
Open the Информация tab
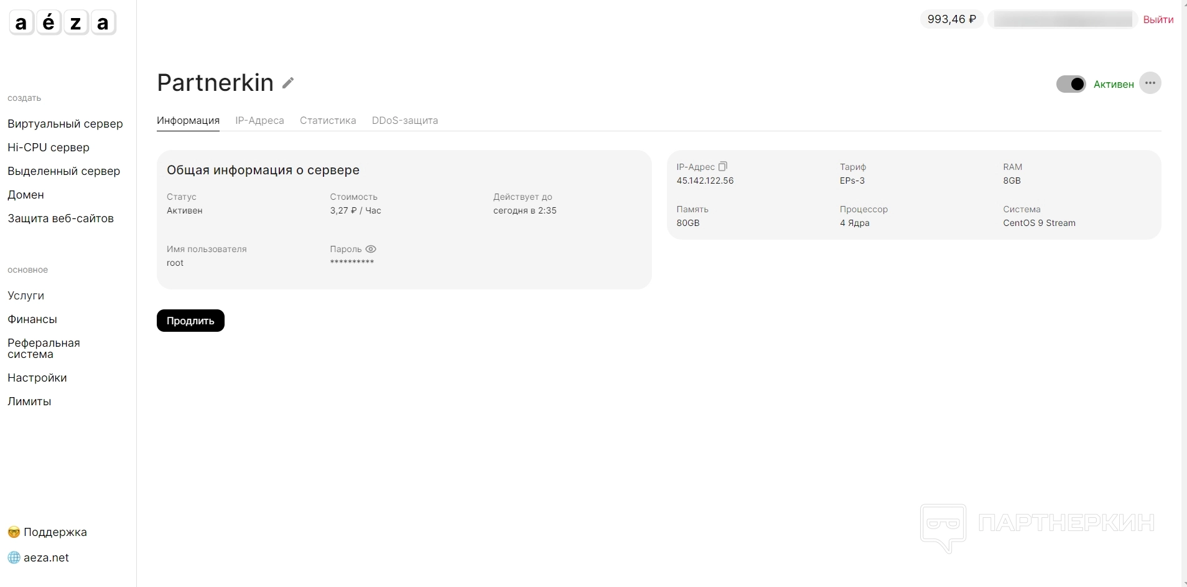pyautogui.click(x=188, y=121)
